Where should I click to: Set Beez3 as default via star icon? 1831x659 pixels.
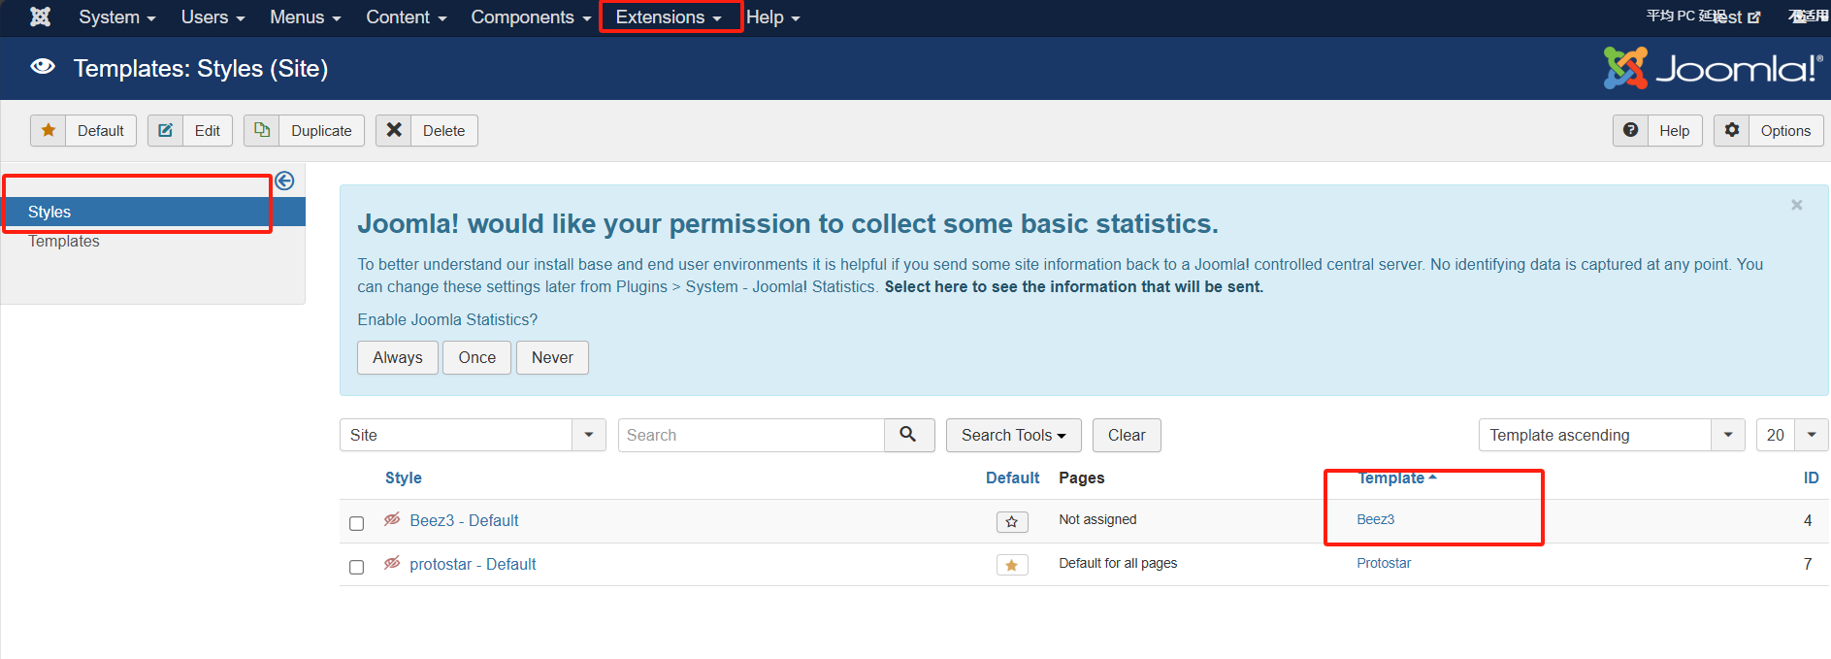pyautogui.click(x=1012, y=522)
